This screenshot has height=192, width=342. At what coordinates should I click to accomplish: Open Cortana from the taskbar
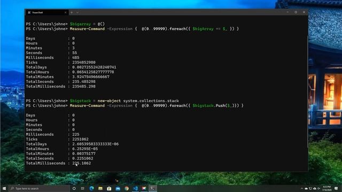click(74, 188)
